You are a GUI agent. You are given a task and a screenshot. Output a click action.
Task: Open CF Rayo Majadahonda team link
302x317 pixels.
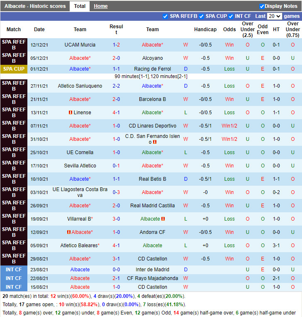tap(152, 278)
